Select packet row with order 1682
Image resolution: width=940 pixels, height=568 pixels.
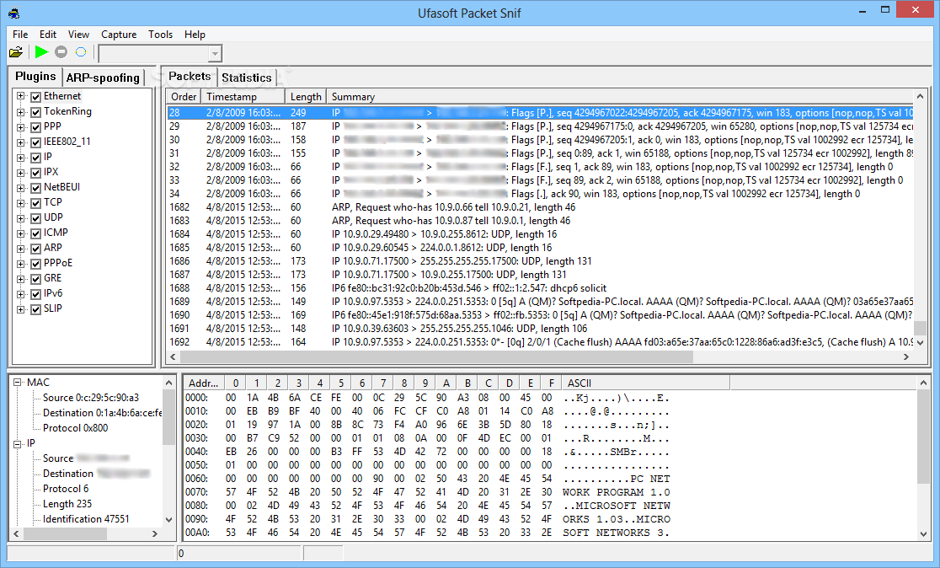540,207
